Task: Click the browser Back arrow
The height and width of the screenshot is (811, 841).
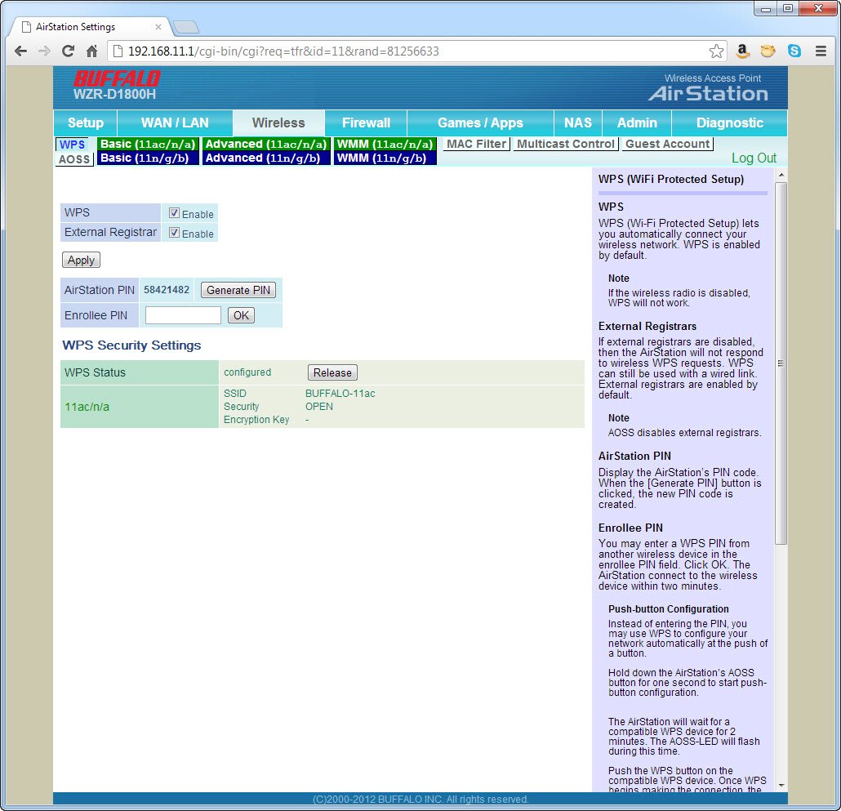Action: coord(21,51)
